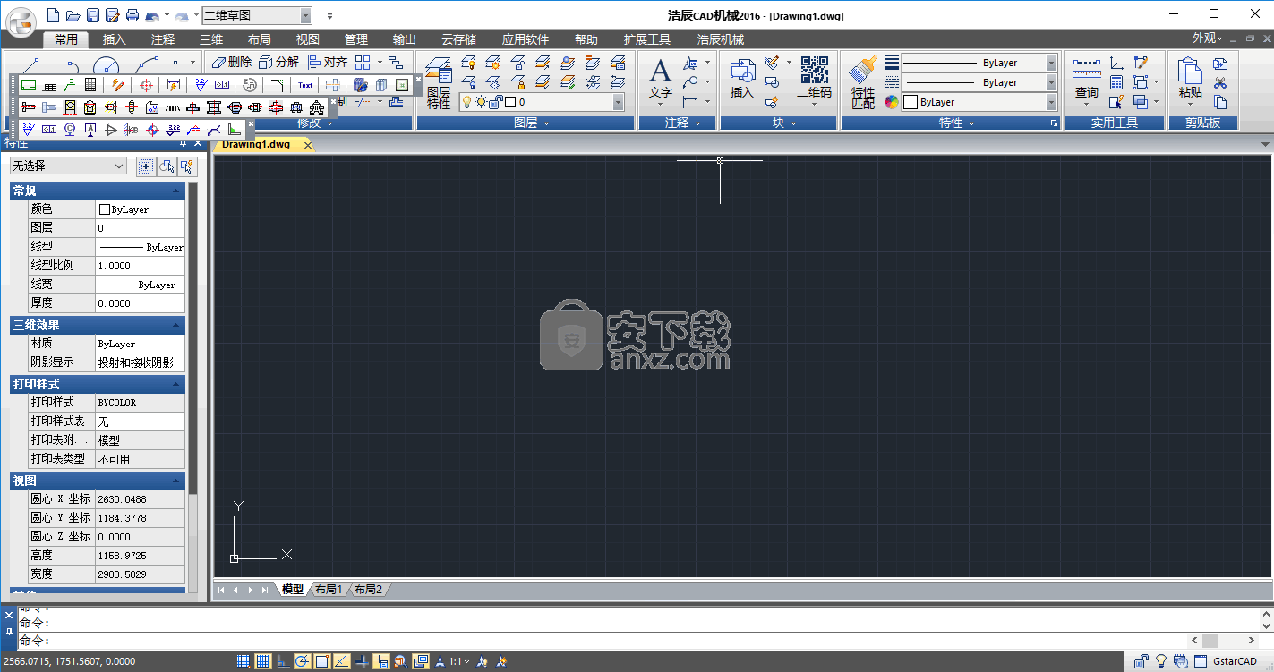Click the Erase (删除) tool
This screenshot has height=672, width=1274.
click(231, 62)
